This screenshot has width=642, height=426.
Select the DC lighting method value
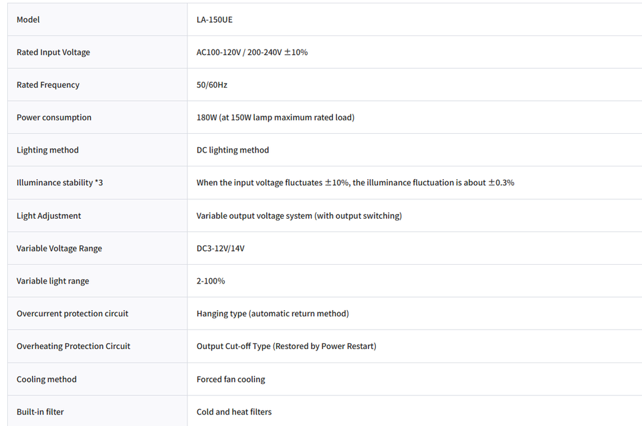[233, 150]
